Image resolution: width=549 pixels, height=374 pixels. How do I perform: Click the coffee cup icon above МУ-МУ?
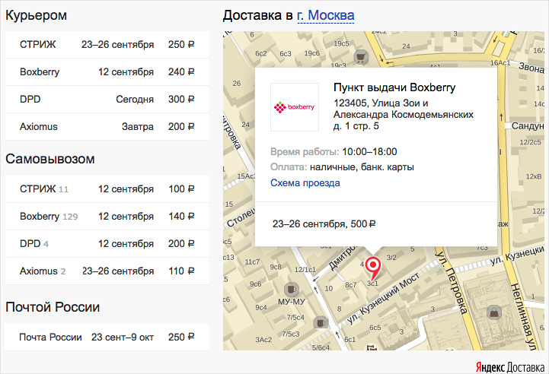pyautogui.click(x=291, y=289)
